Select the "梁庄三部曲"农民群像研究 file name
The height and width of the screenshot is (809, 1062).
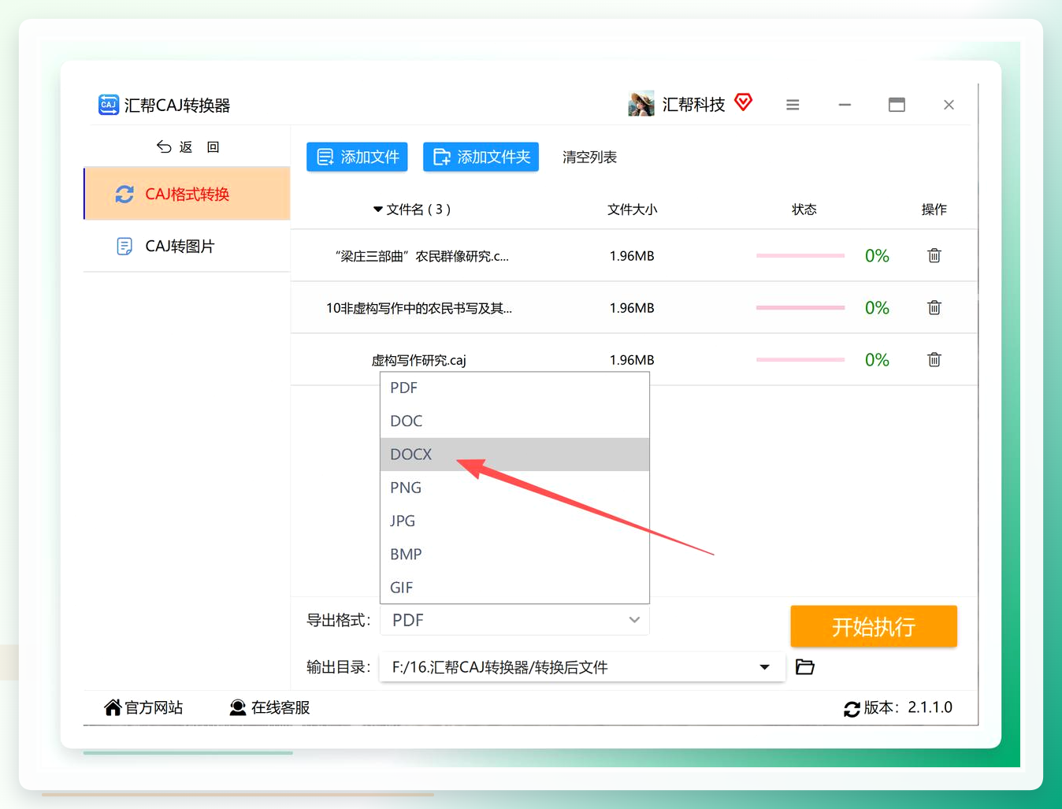(421, 256)
